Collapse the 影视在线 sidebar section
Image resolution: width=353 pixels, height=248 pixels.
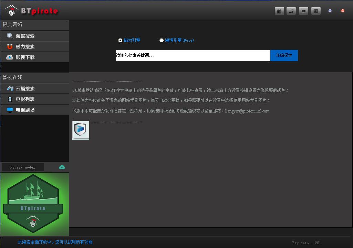12,78
